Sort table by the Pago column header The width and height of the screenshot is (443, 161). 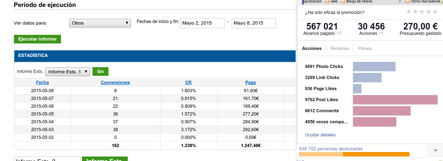coord(251,82)
